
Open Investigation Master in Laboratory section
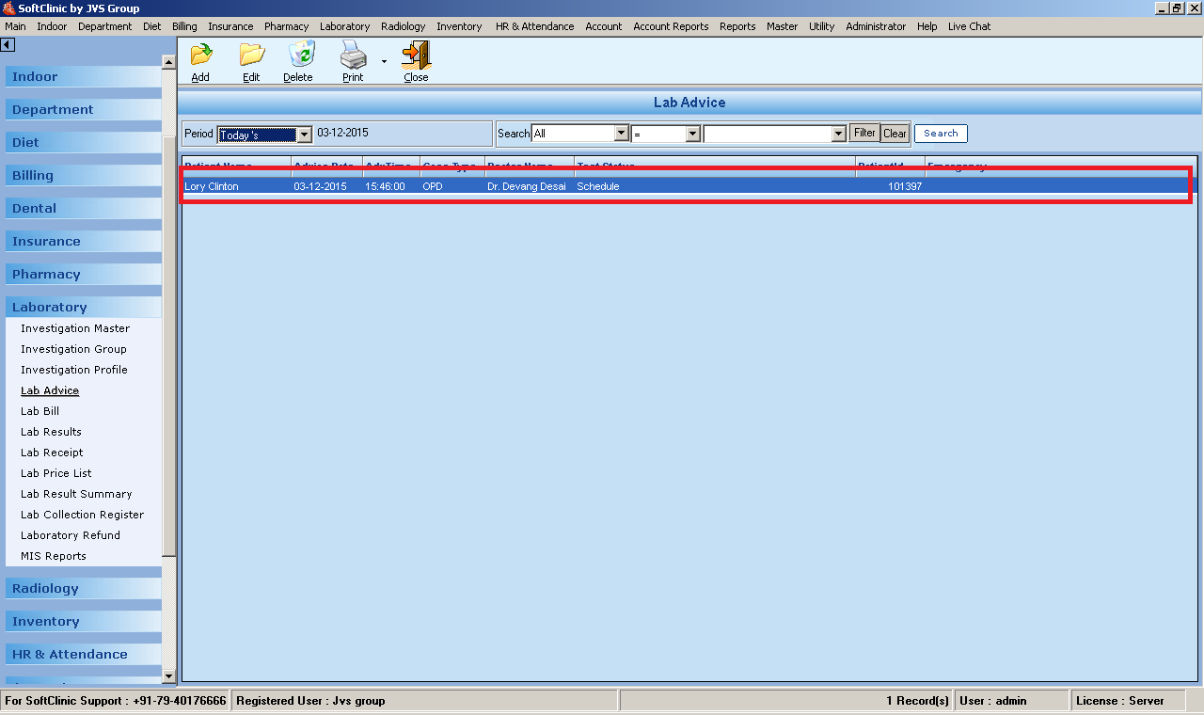tap(75, 328)
